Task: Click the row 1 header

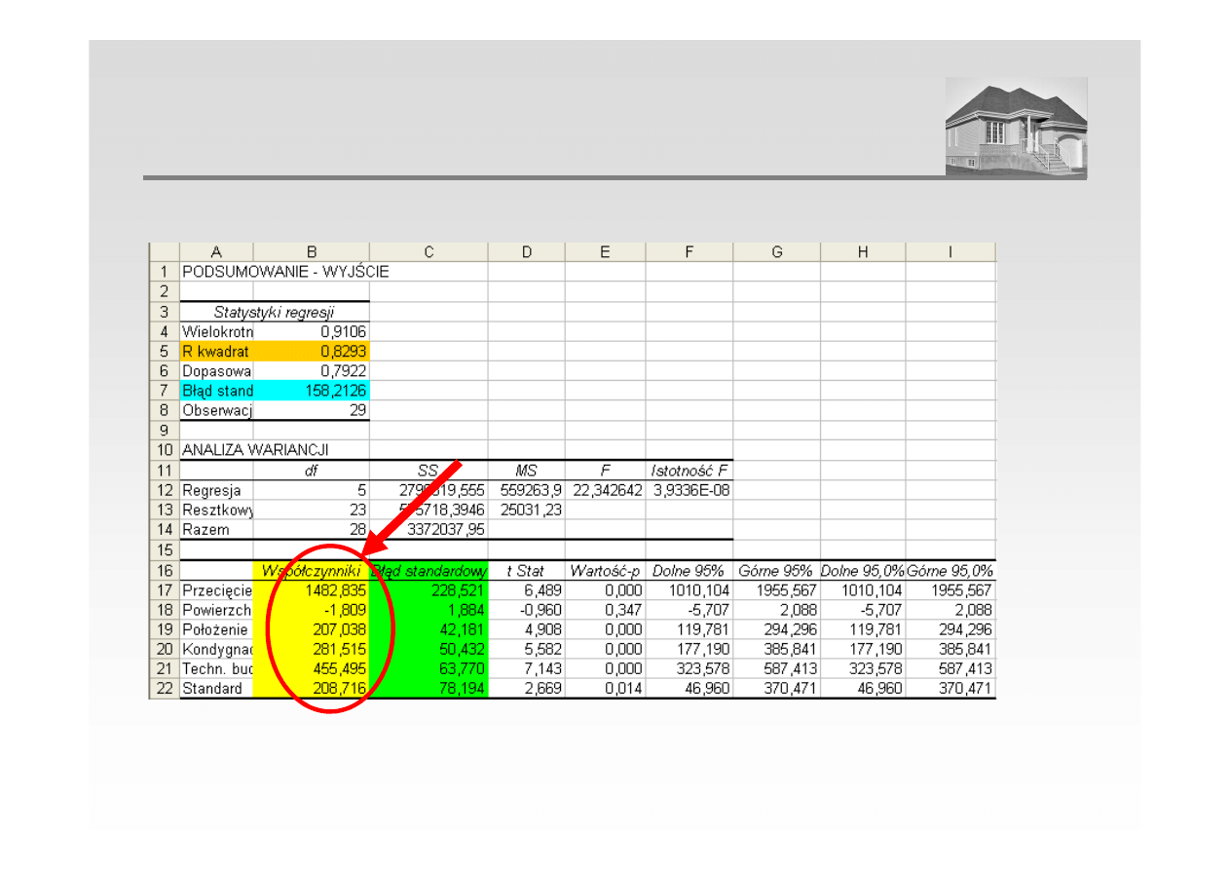Action: pyautogui.click(x=164, y=273)
